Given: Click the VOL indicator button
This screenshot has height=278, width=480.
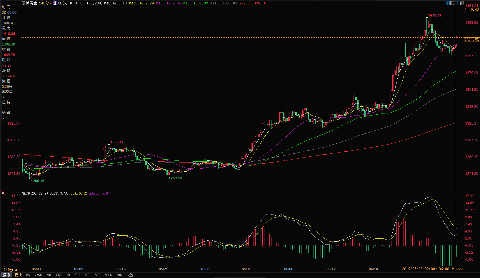Looking at the screenshot, I should click(x=119, y=275).
